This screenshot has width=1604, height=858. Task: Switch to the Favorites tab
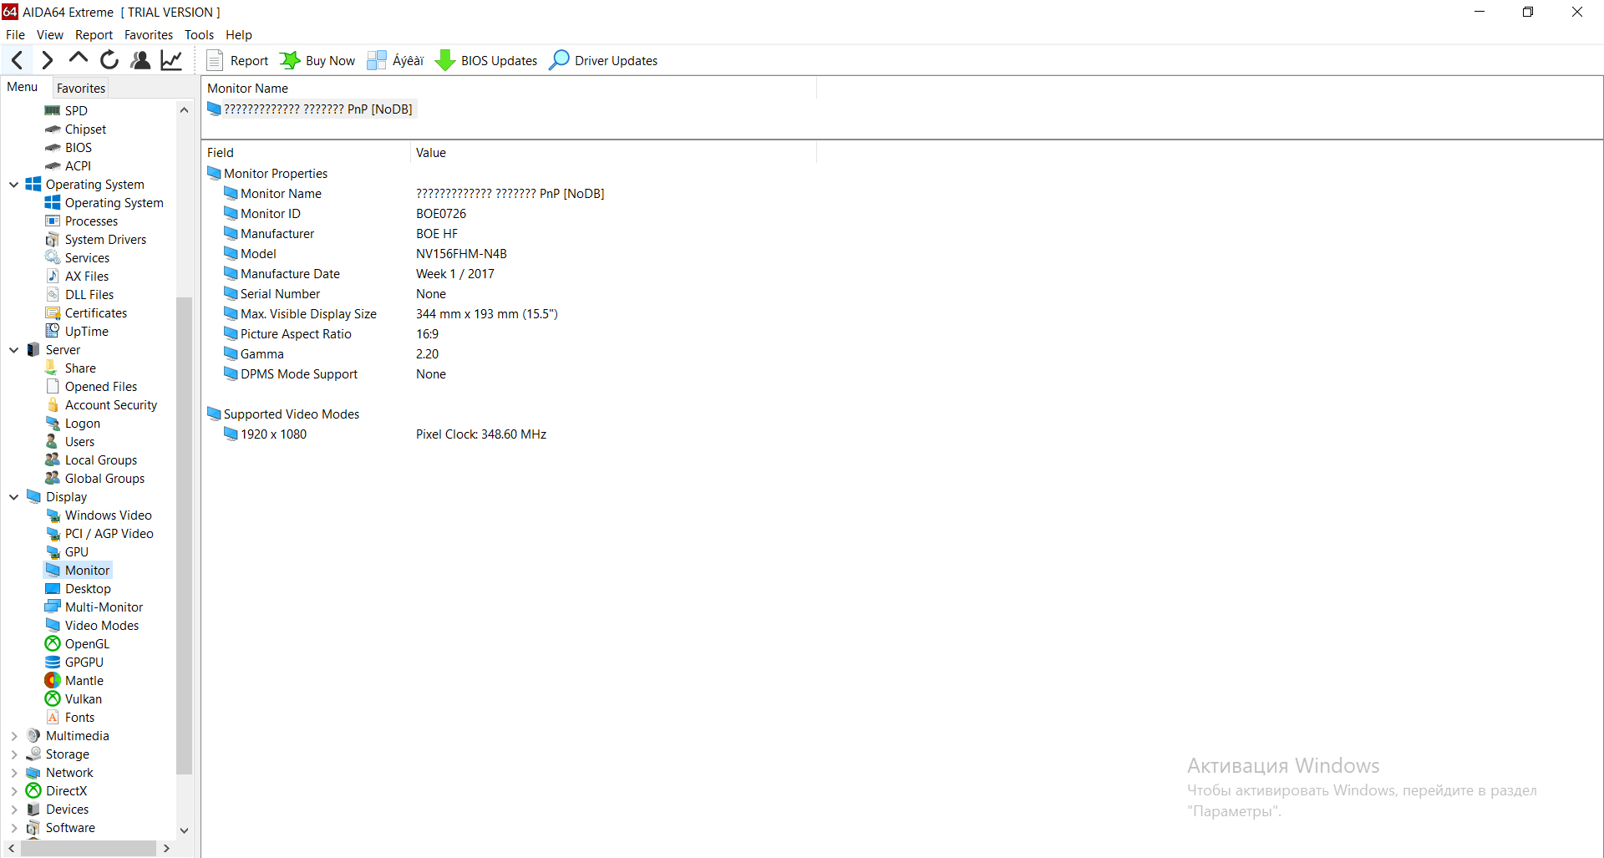[x=81, y=88]
